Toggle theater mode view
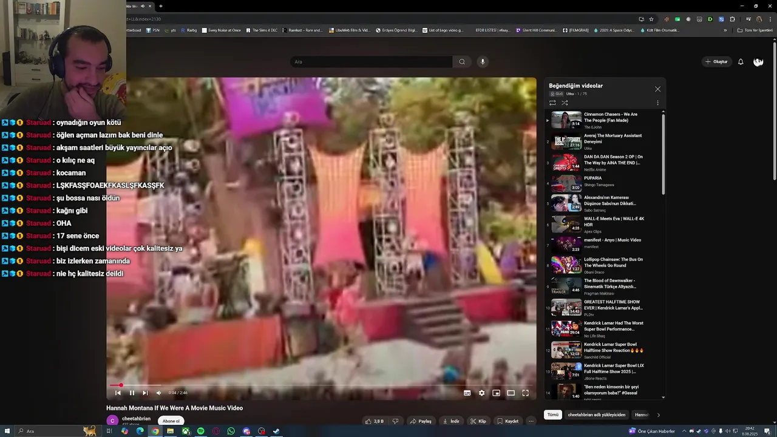This screenshot has height=437, width=777. [511, 393]
